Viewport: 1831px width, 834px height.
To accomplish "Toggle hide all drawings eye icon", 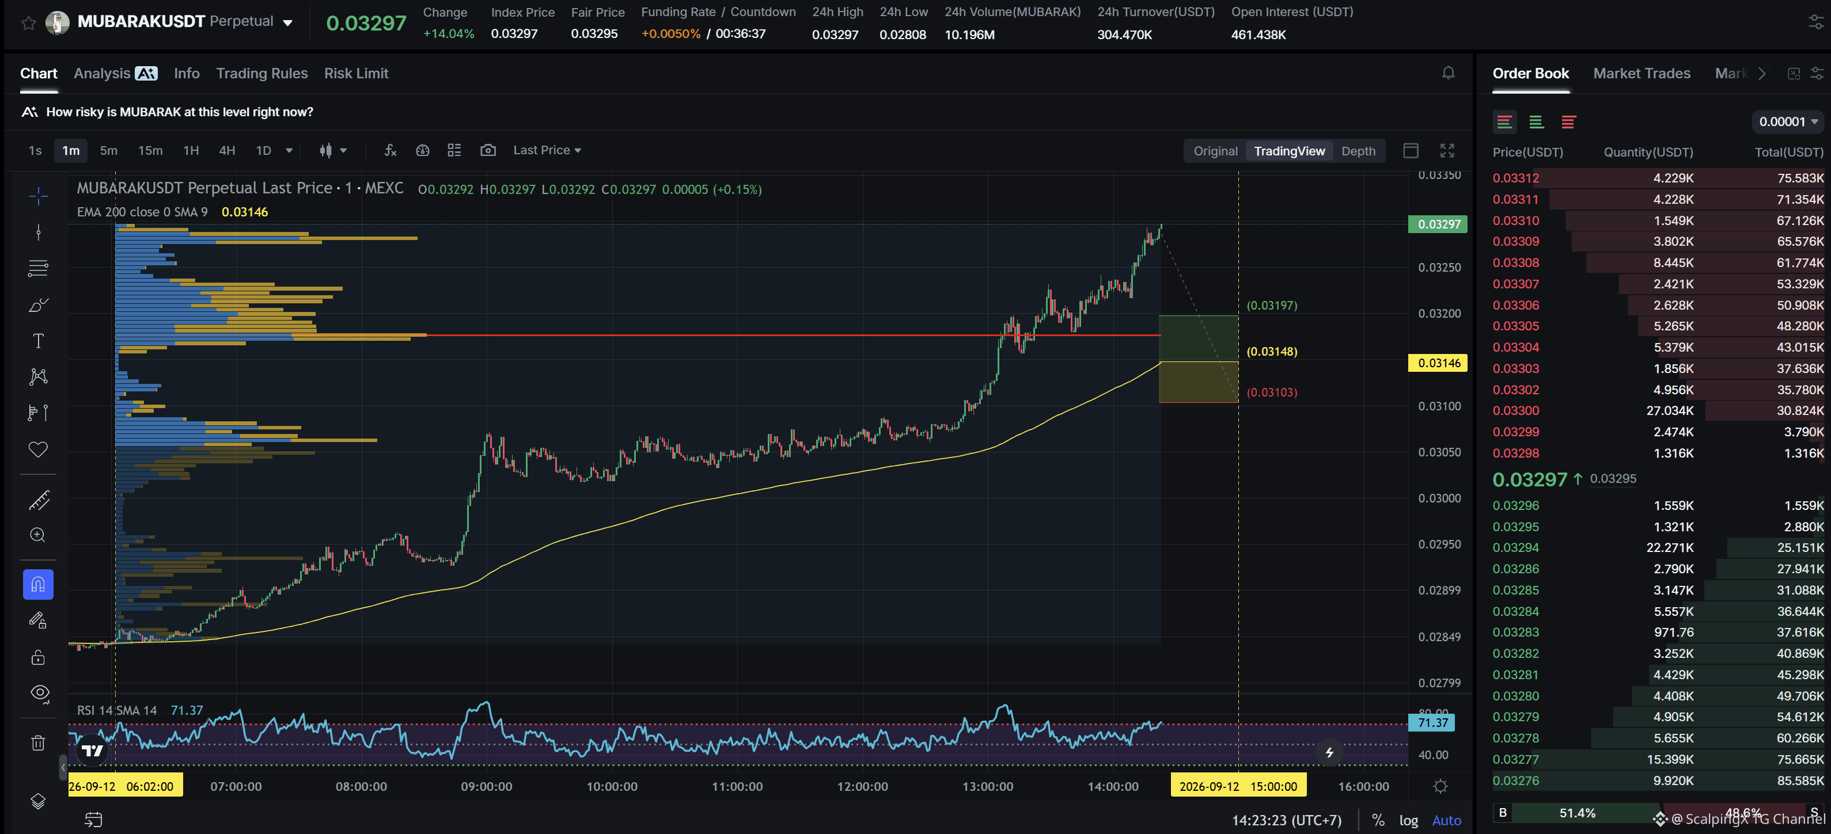I will pos(40,694).
